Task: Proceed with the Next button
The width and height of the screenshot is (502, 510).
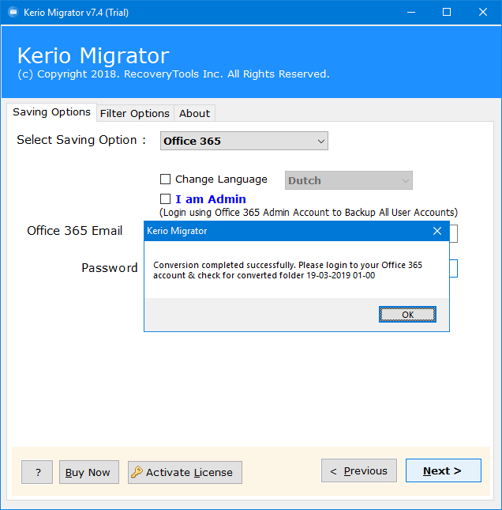Action: pos(444,470)
